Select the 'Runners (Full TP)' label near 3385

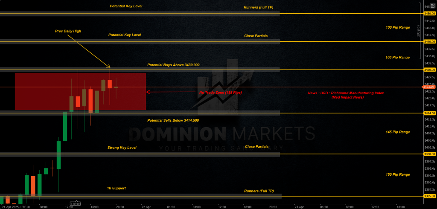pyautogui.click(x=259, y=191)
